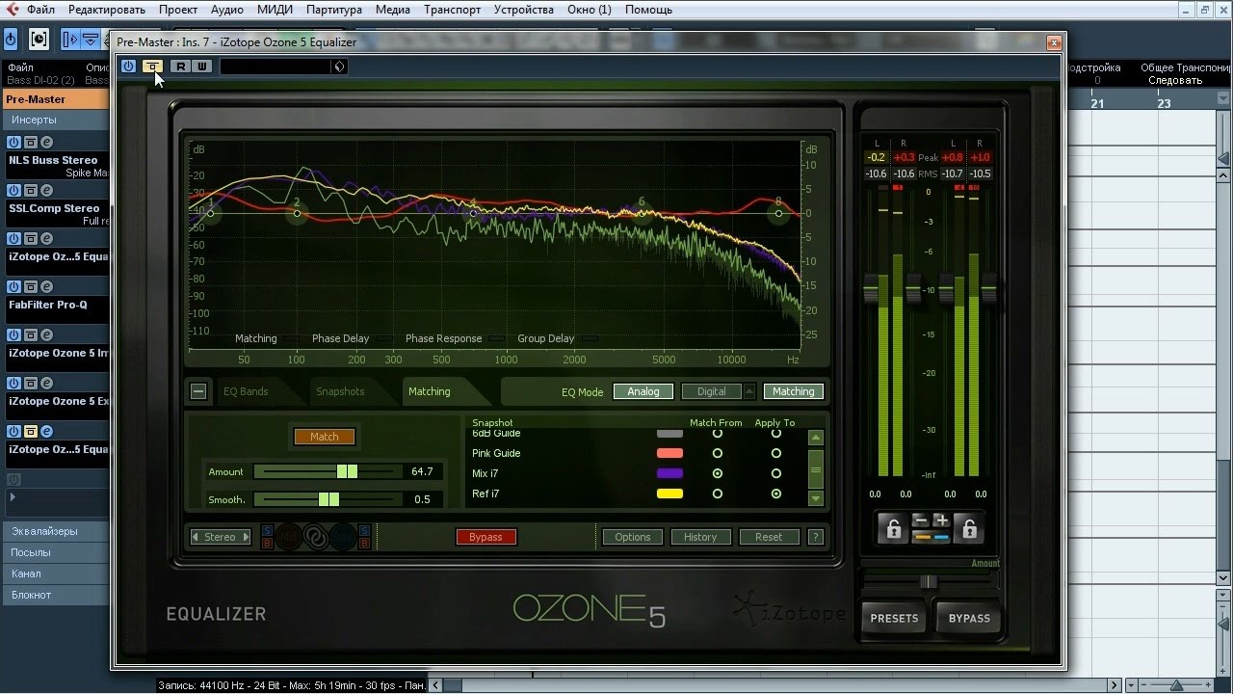Enable Read automation R button

[x=180, y=67]
